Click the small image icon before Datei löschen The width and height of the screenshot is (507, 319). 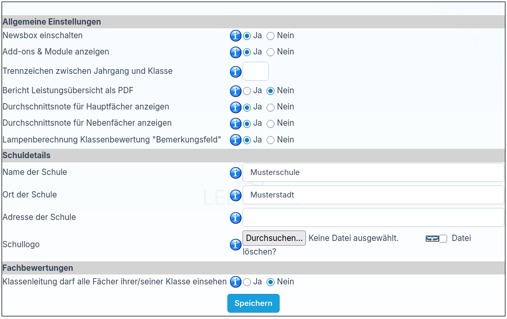coord(432,238)
